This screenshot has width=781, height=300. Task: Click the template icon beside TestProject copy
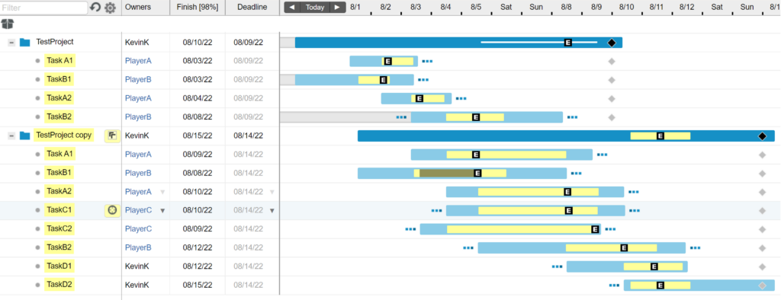point(113,136)
